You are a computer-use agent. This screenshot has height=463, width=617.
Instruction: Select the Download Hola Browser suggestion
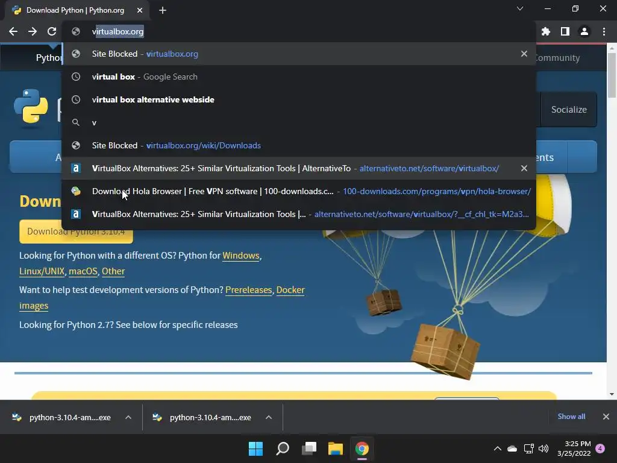299,191
